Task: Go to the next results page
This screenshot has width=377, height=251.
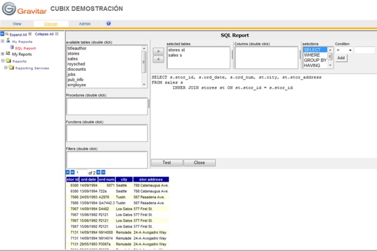Action: click(x=98, y=172)
